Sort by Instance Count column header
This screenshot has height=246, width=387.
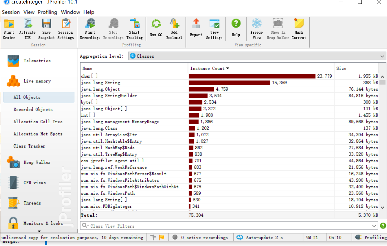pyautogui.click(x=261, y=69)
